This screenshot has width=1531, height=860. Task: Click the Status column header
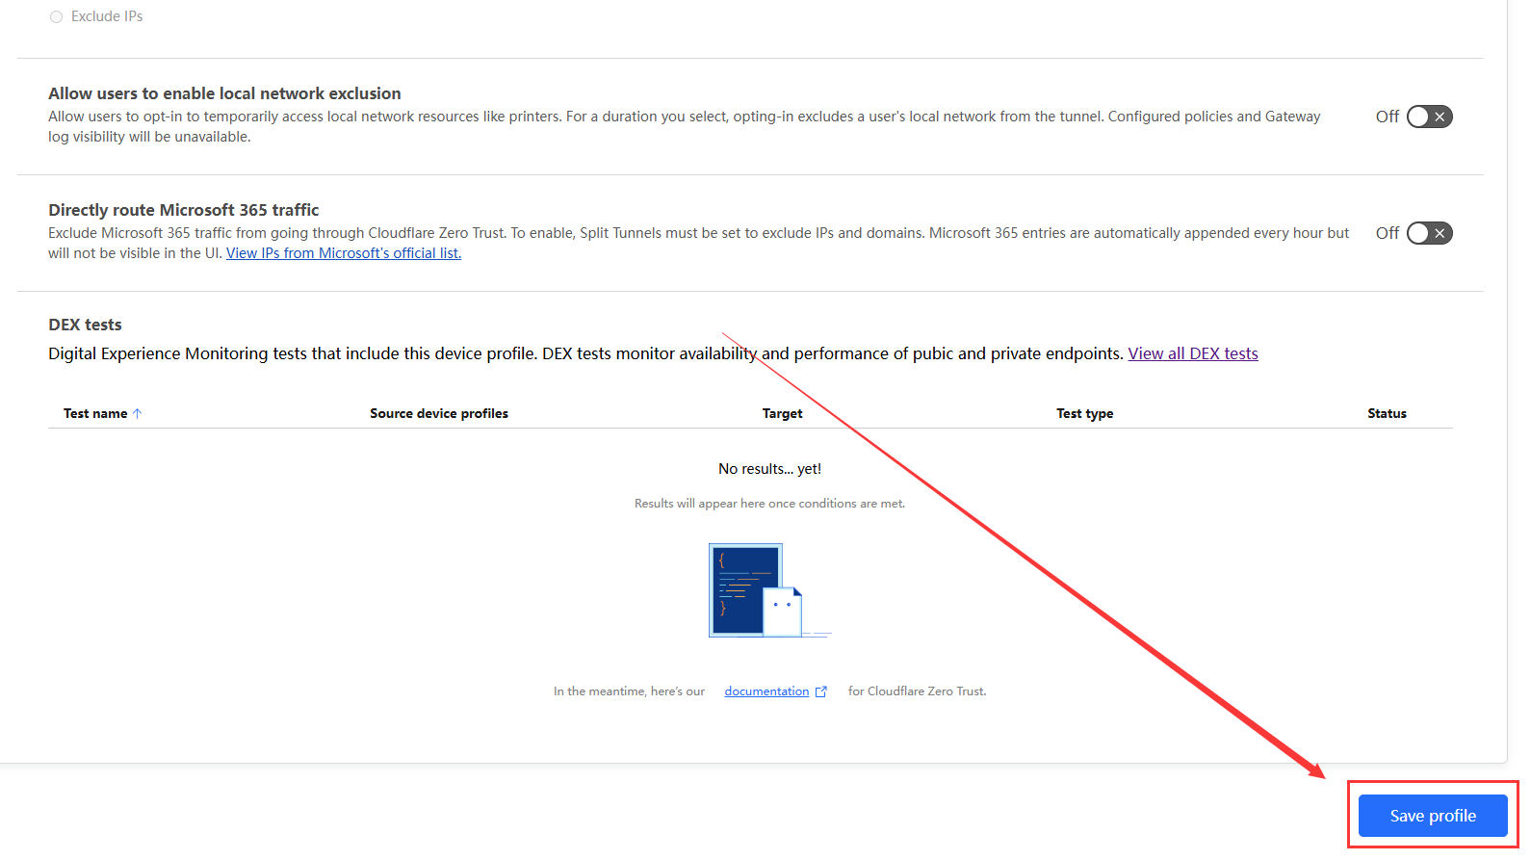coord(1387,413)
